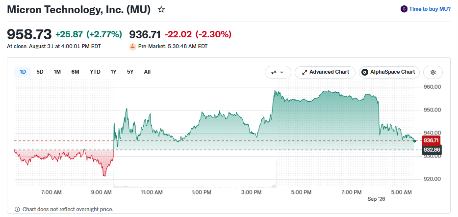458x217 pixels.
Task: Click the expand arrows icon on Advanced Chart
Action: pyautogui.click(x=305, y=72)
